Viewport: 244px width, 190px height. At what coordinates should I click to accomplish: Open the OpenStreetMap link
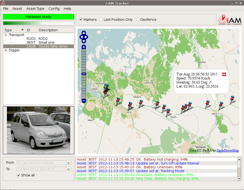coord(228,151)
